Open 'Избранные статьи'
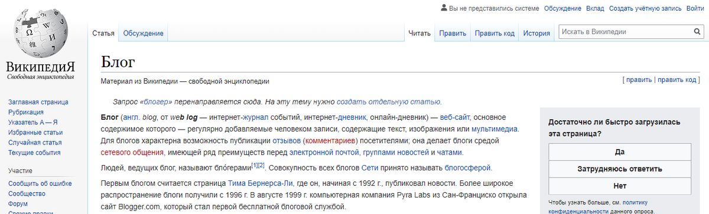The image size is (709, 214). (x=35, y=132)
